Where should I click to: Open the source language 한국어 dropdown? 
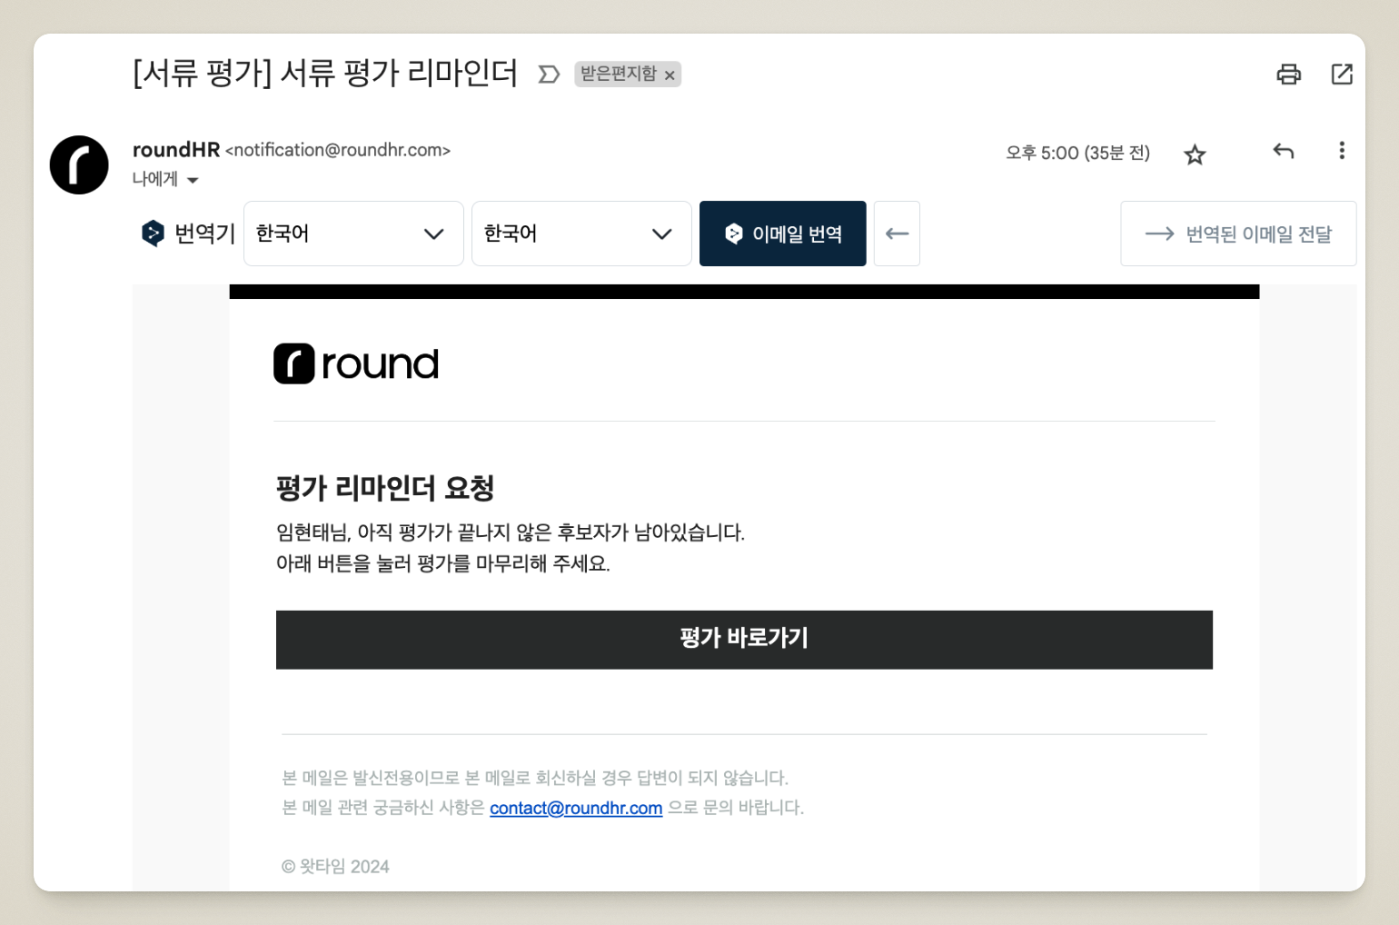tap(353, 234)
